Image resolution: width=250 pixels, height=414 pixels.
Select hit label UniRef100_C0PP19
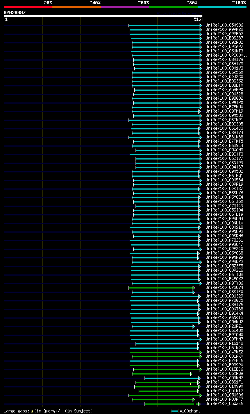click(x=225, y=184)
